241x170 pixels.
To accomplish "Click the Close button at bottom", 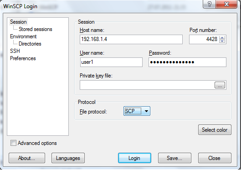I will pyautogui.click(x=215, y=158).
